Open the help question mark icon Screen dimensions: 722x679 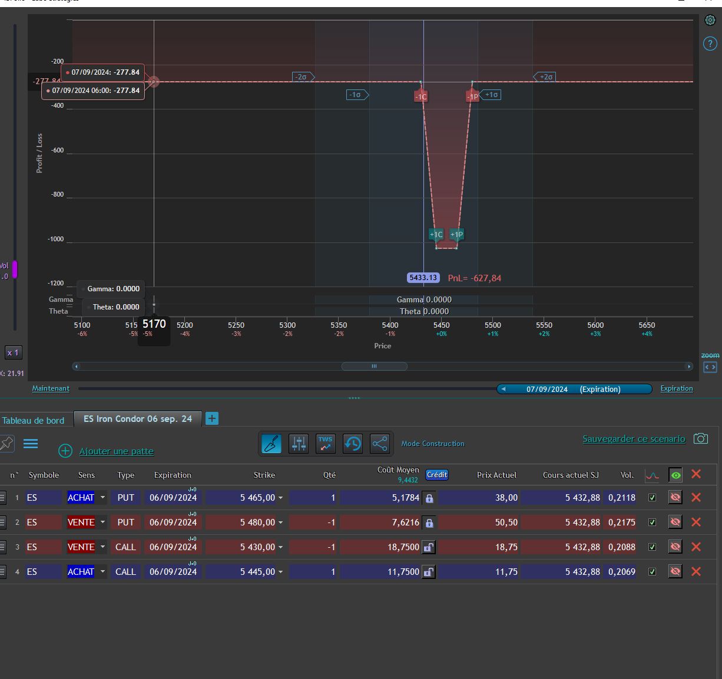tap(710, 44)
